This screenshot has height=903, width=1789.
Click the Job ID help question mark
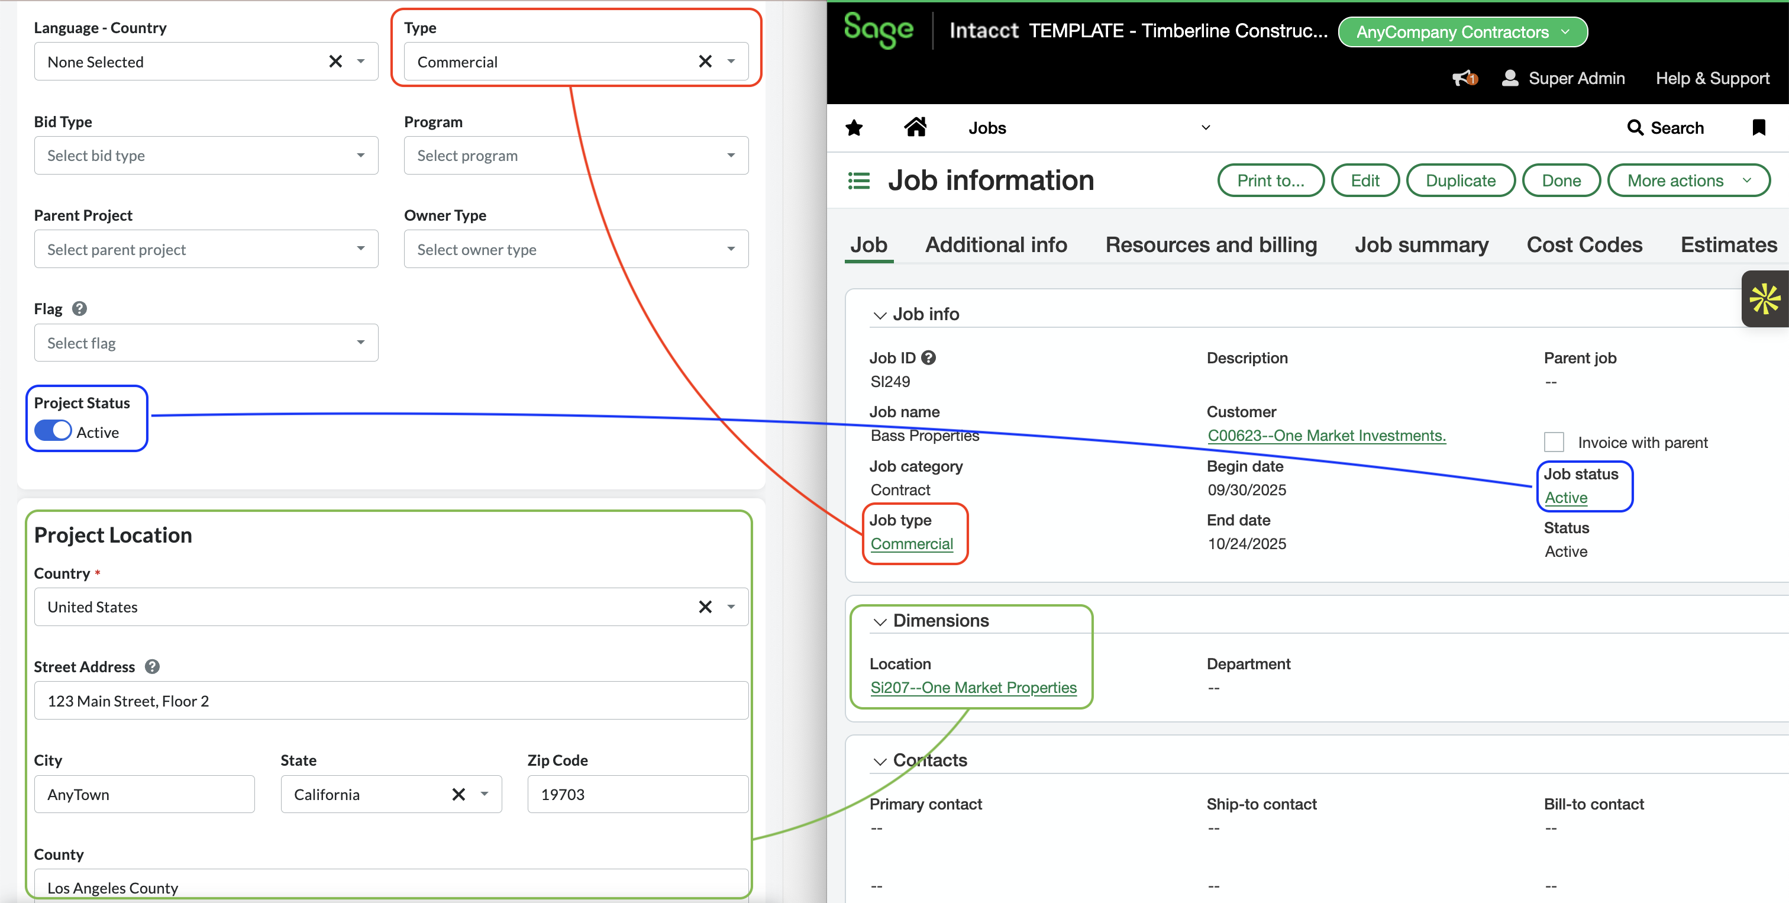click(x=929, y=358)
